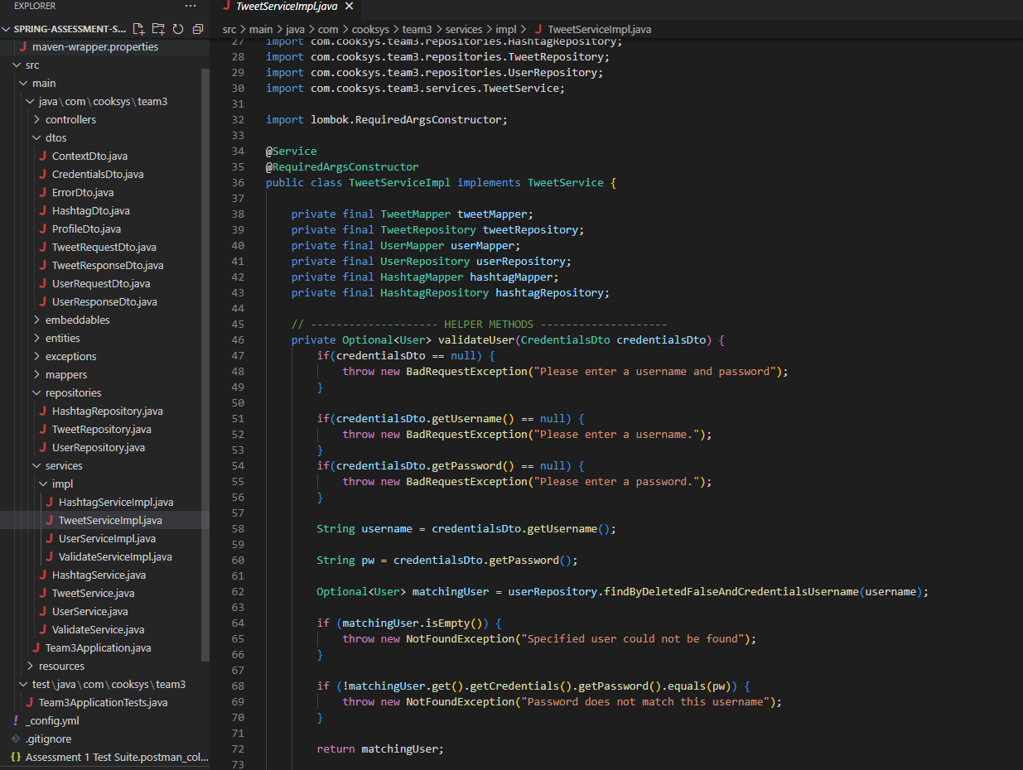Select the TweetServiceImpl.java editor tab
1023x770 pixels.
point(285,6)
